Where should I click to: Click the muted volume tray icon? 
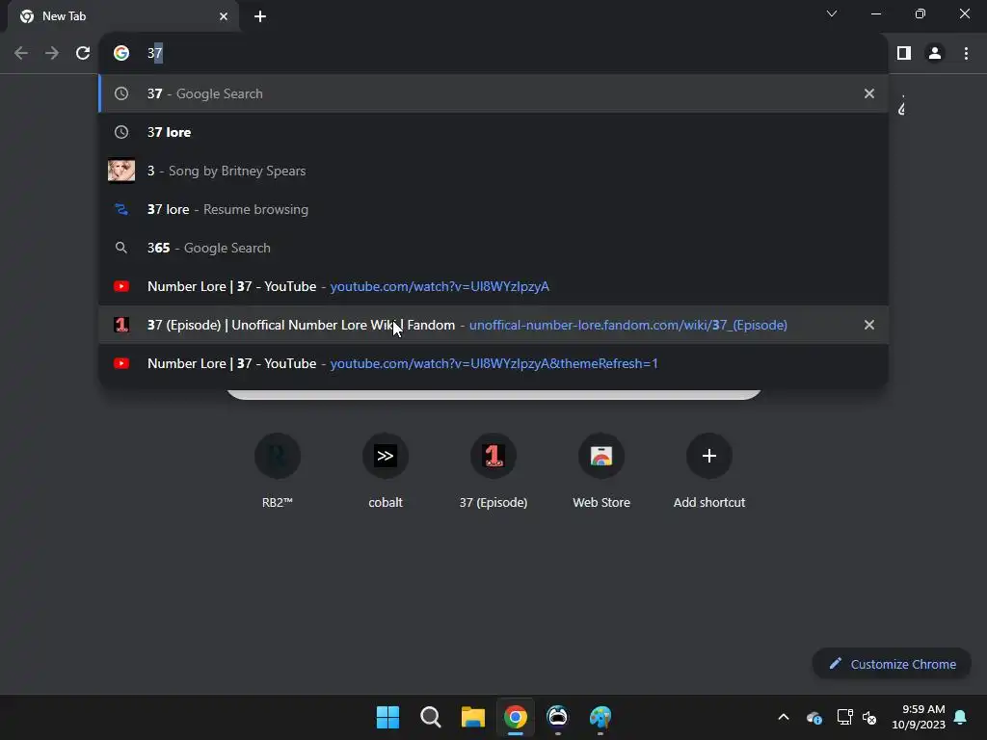point(869,717)
